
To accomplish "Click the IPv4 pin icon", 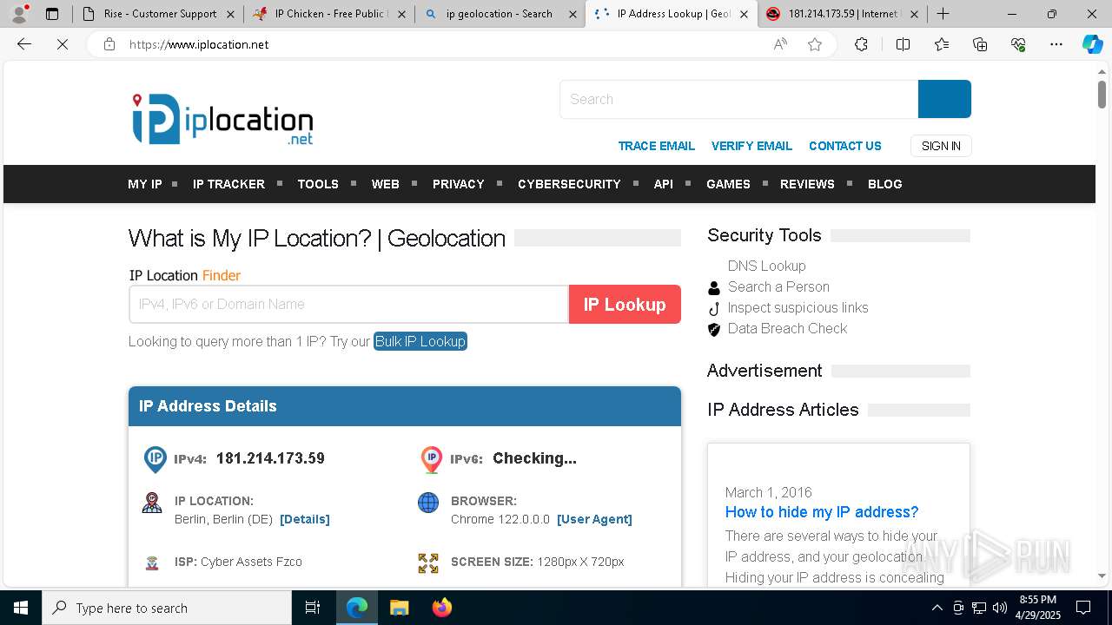I will coord(155,459).
